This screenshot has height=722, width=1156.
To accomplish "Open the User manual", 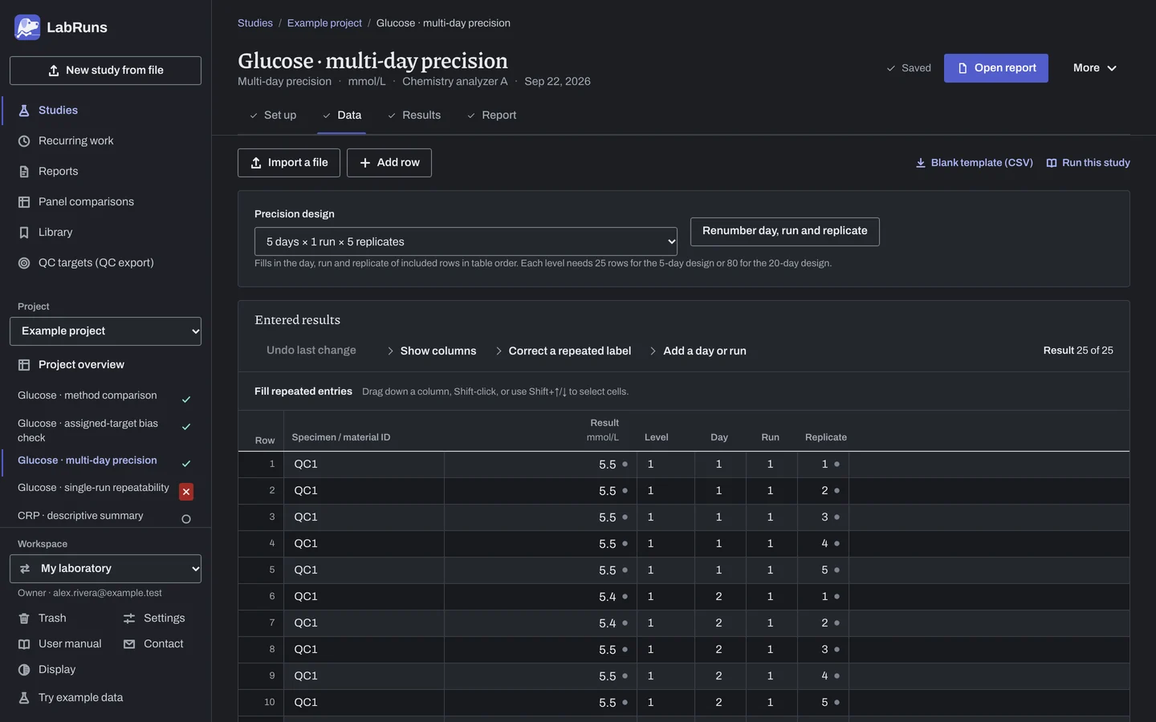I will [60, 643].
